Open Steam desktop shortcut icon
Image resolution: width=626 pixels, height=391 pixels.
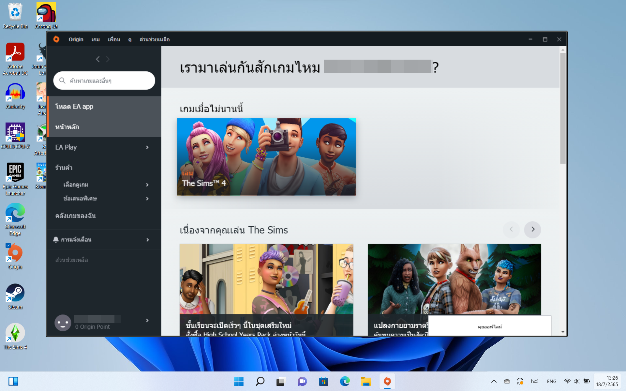[15, 293]
